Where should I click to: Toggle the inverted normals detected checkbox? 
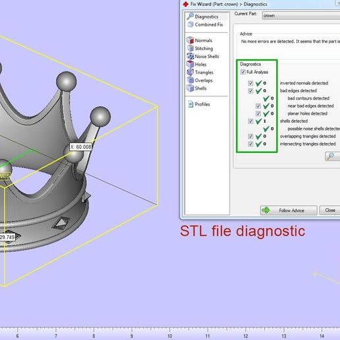[x=250, y=83]
